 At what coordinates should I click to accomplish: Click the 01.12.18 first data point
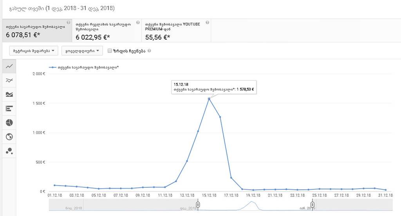54,185
